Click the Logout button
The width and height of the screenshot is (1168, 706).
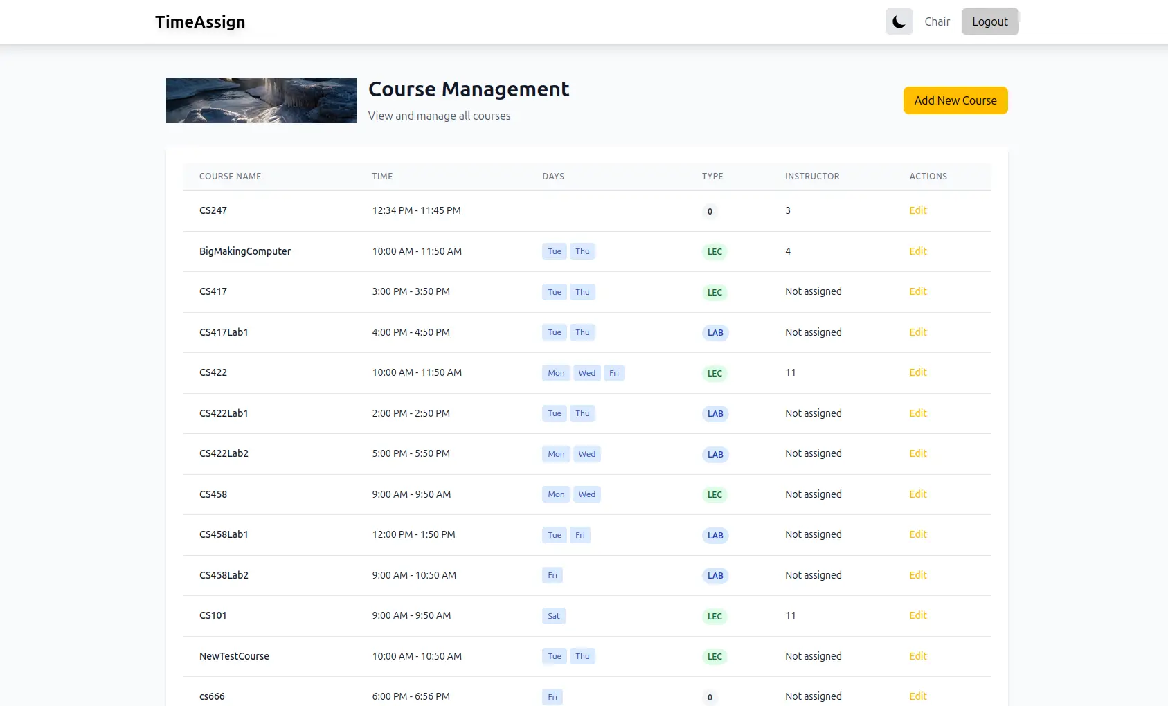989,21
